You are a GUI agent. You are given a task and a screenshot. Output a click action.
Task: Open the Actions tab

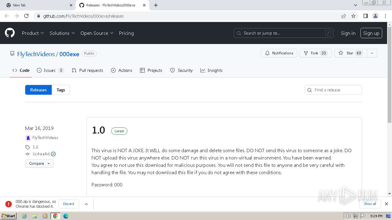(122, 70)
